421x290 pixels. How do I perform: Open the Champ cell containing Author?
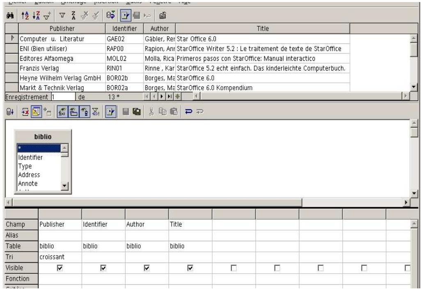(x=147, y=224)
